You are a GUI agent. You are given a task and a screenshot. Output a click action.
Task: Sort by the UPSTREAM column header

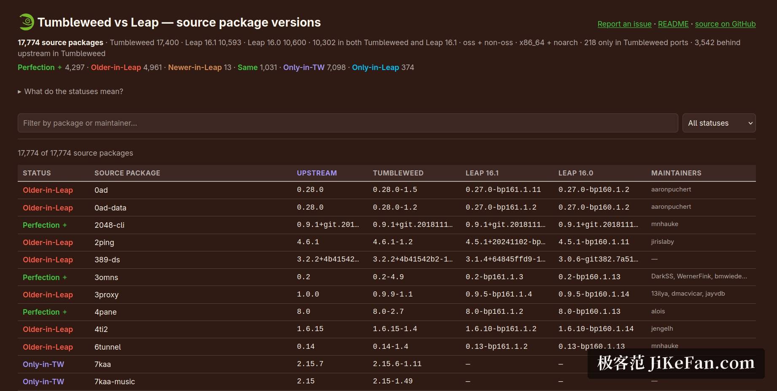(x=317, y=173)
